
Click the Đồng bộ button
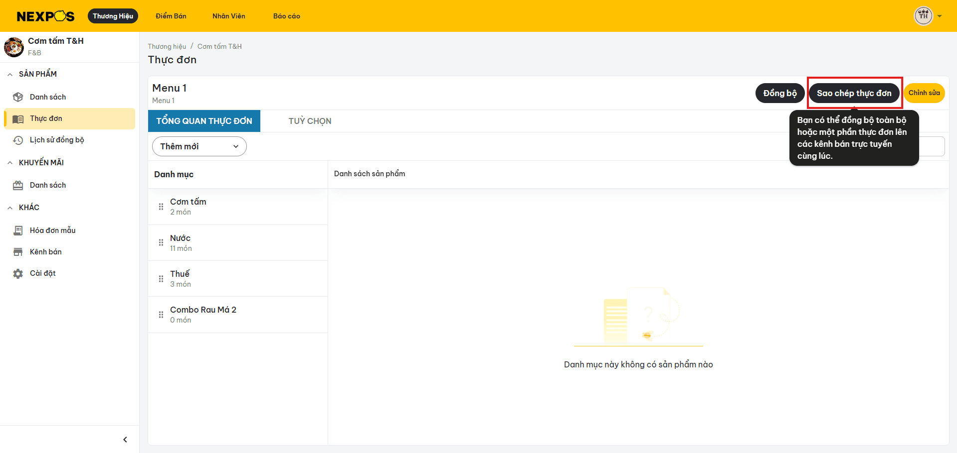pos(780,93)
